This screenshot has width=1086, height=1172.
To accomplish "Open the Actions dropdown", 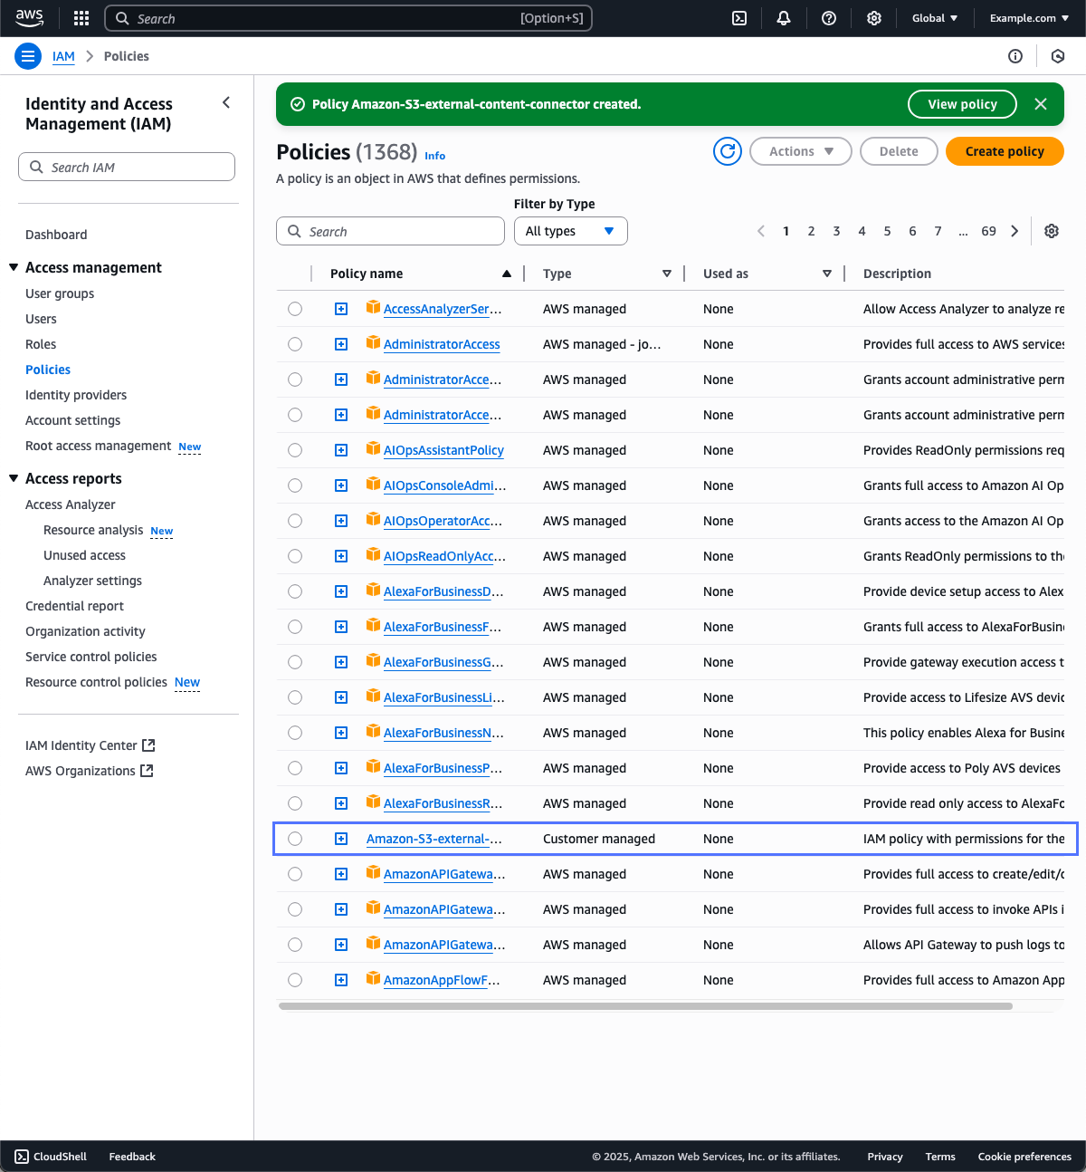I will tap(801, 151).
